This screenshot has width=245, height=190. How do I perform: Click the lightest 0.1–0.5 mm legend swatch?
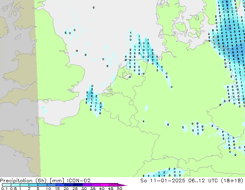click(x=7, y=185)
